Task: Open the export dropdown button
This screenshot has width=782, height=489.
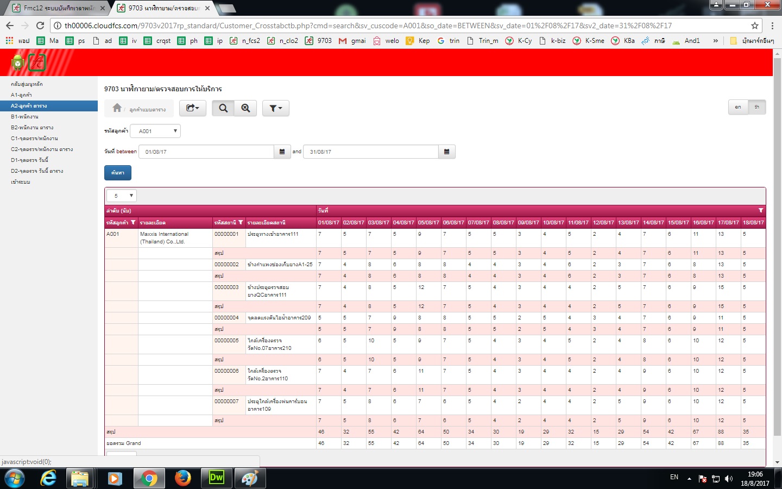Action: point(193,108)
